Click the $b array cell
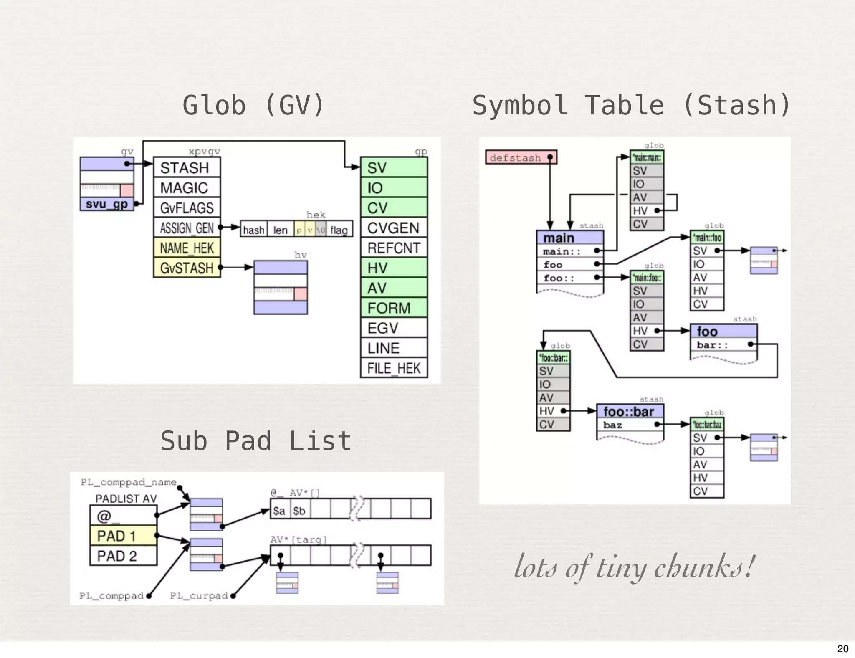Screen dimensions: 855x658 (299, 510)
